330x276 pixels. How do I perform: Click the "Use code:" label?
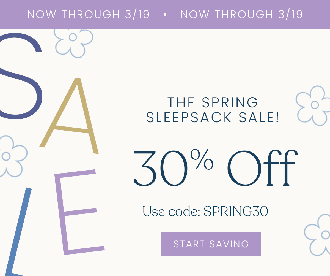(x=171, y=212)
